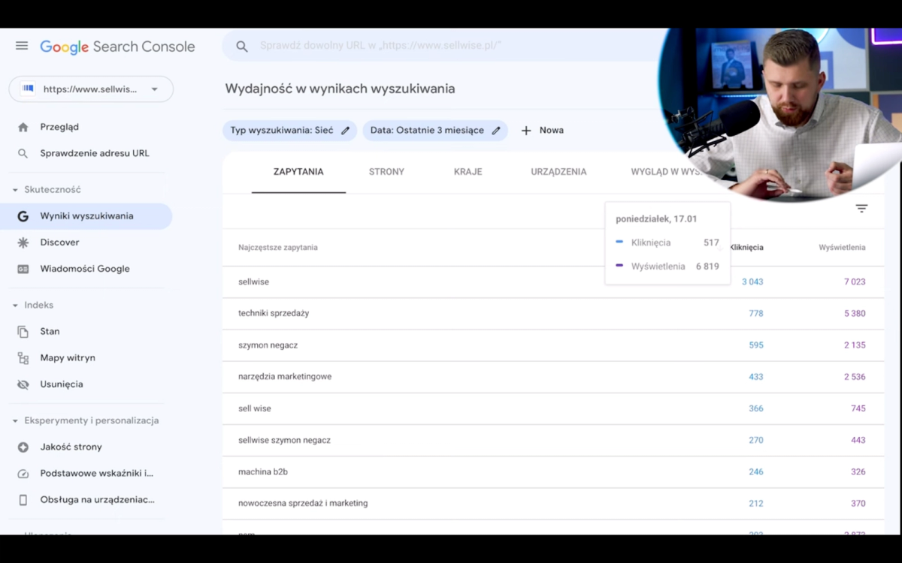This screenshot has height=563, width=902.
Task: Click the query narzędzia marketingowe
Action: (x=285, y=377)
